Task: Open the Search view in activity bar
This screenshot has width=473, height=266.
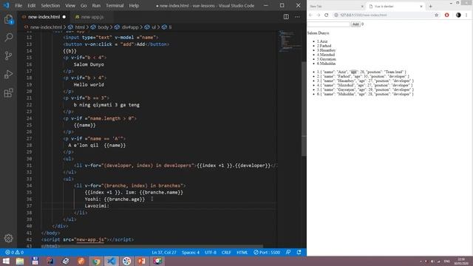Action: tap(8, 38)
